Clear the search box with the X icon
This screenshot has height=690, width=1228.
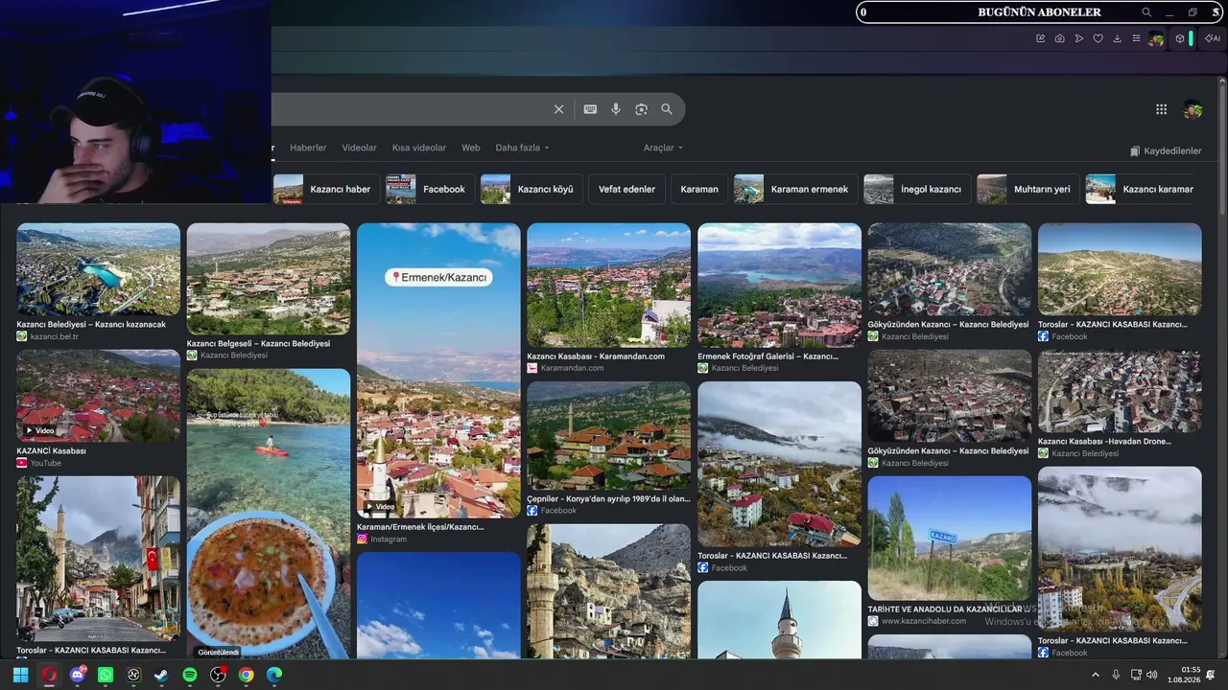click(558, 109)
